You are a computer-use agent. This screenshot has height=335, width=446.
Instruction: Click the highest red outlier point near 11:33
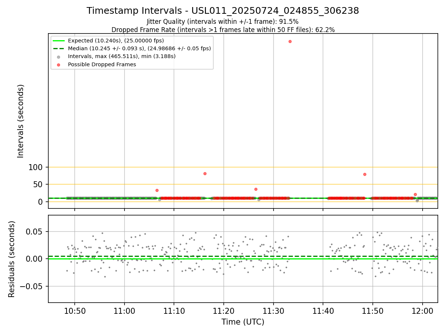tap(290, 41)
